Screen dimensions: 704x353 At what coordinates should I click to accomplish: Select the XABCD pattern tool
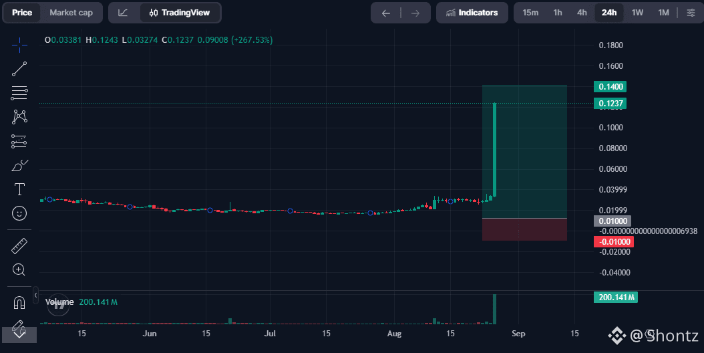point(19,117)
